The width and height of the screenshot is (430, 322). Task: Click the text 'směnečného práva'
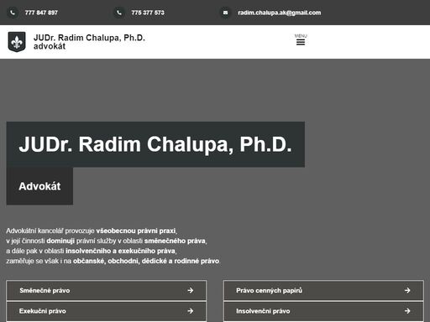[176, 241]
